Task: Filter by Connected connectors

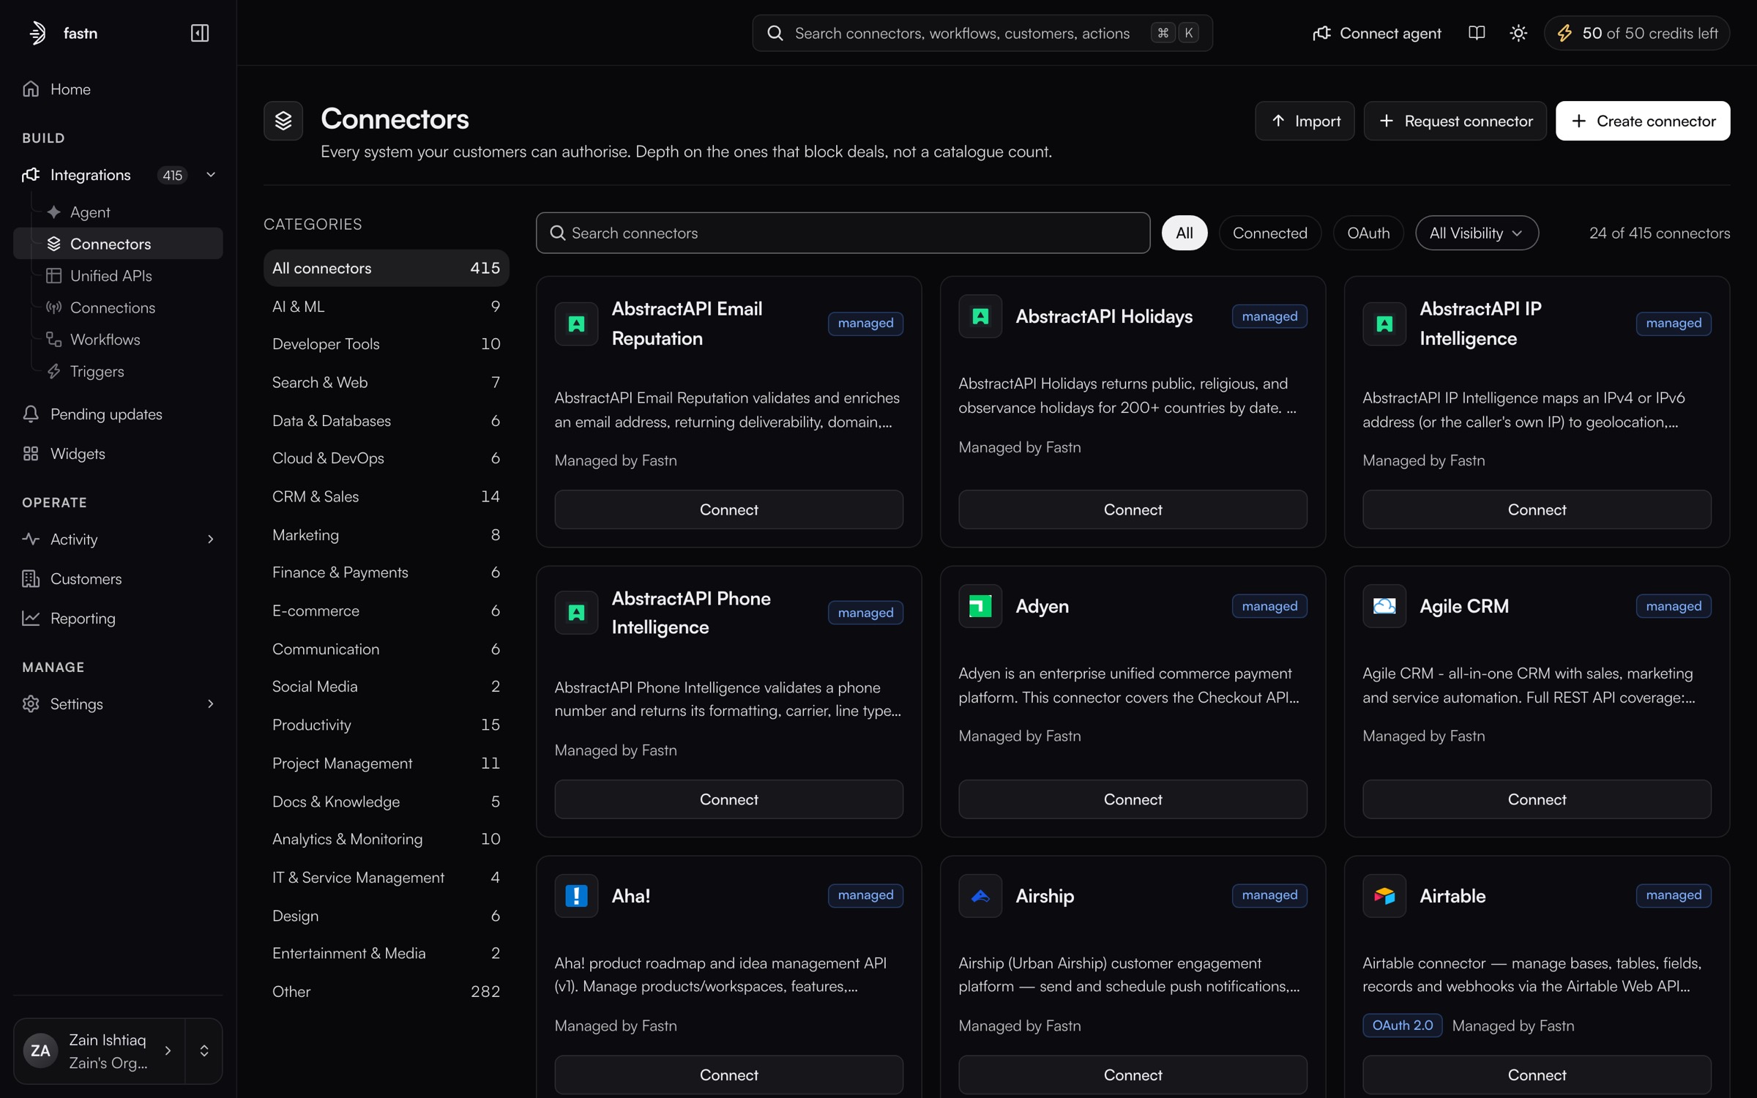Action: coord(1269,233)
